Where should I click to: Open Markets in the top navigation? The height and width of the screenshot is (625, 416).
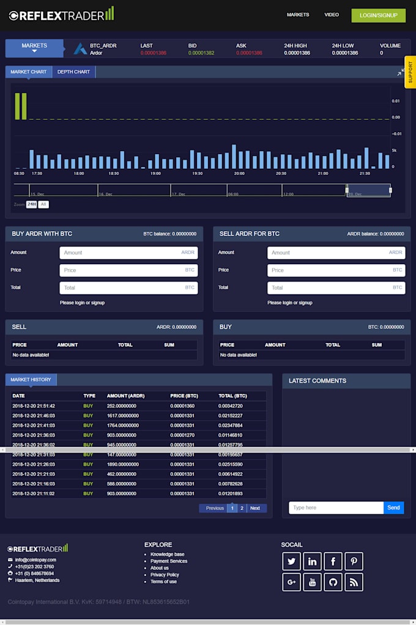(x=298, y=15)
